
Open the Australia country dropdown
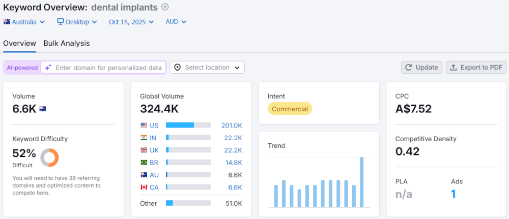tap(24, 22)
